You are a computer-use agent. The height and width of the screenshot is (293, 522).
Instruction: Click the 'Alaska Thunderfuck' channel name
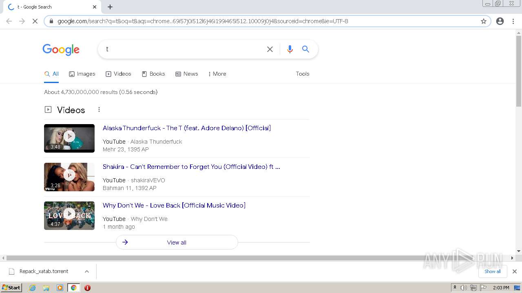pos(156,142)
